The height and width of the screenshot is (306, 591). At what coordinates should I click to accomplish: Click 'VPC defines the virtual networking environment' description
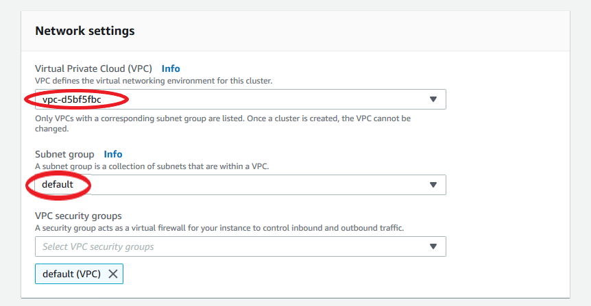(x=154, y=81)
